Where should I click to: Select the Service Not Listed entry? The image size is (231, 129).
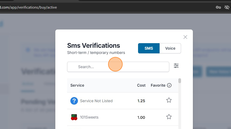pos(96,101)
